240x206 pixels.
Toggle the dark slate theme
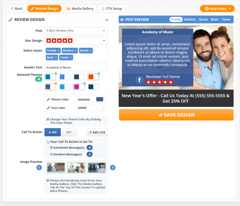(x=79, y=77)
